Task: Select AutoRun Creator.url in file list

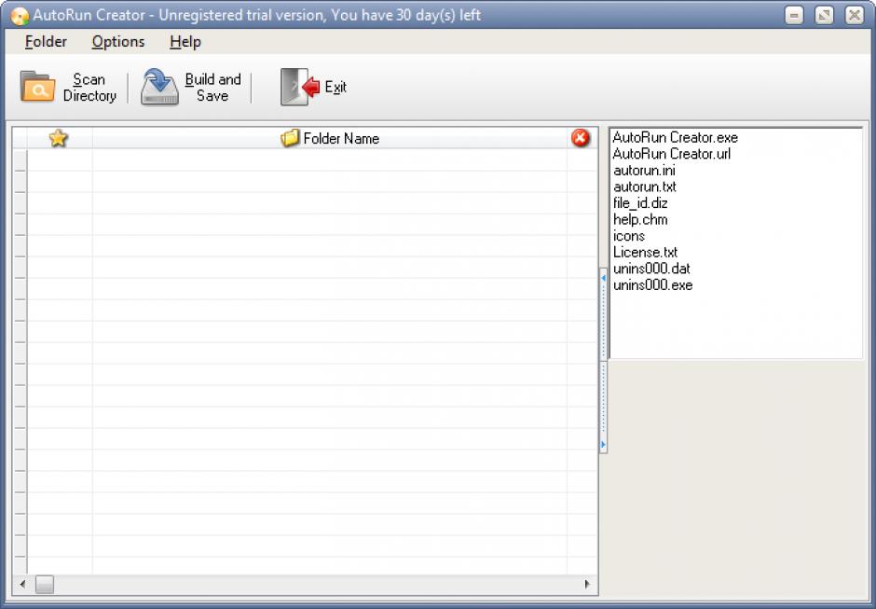Action: [x=672, y=154]
